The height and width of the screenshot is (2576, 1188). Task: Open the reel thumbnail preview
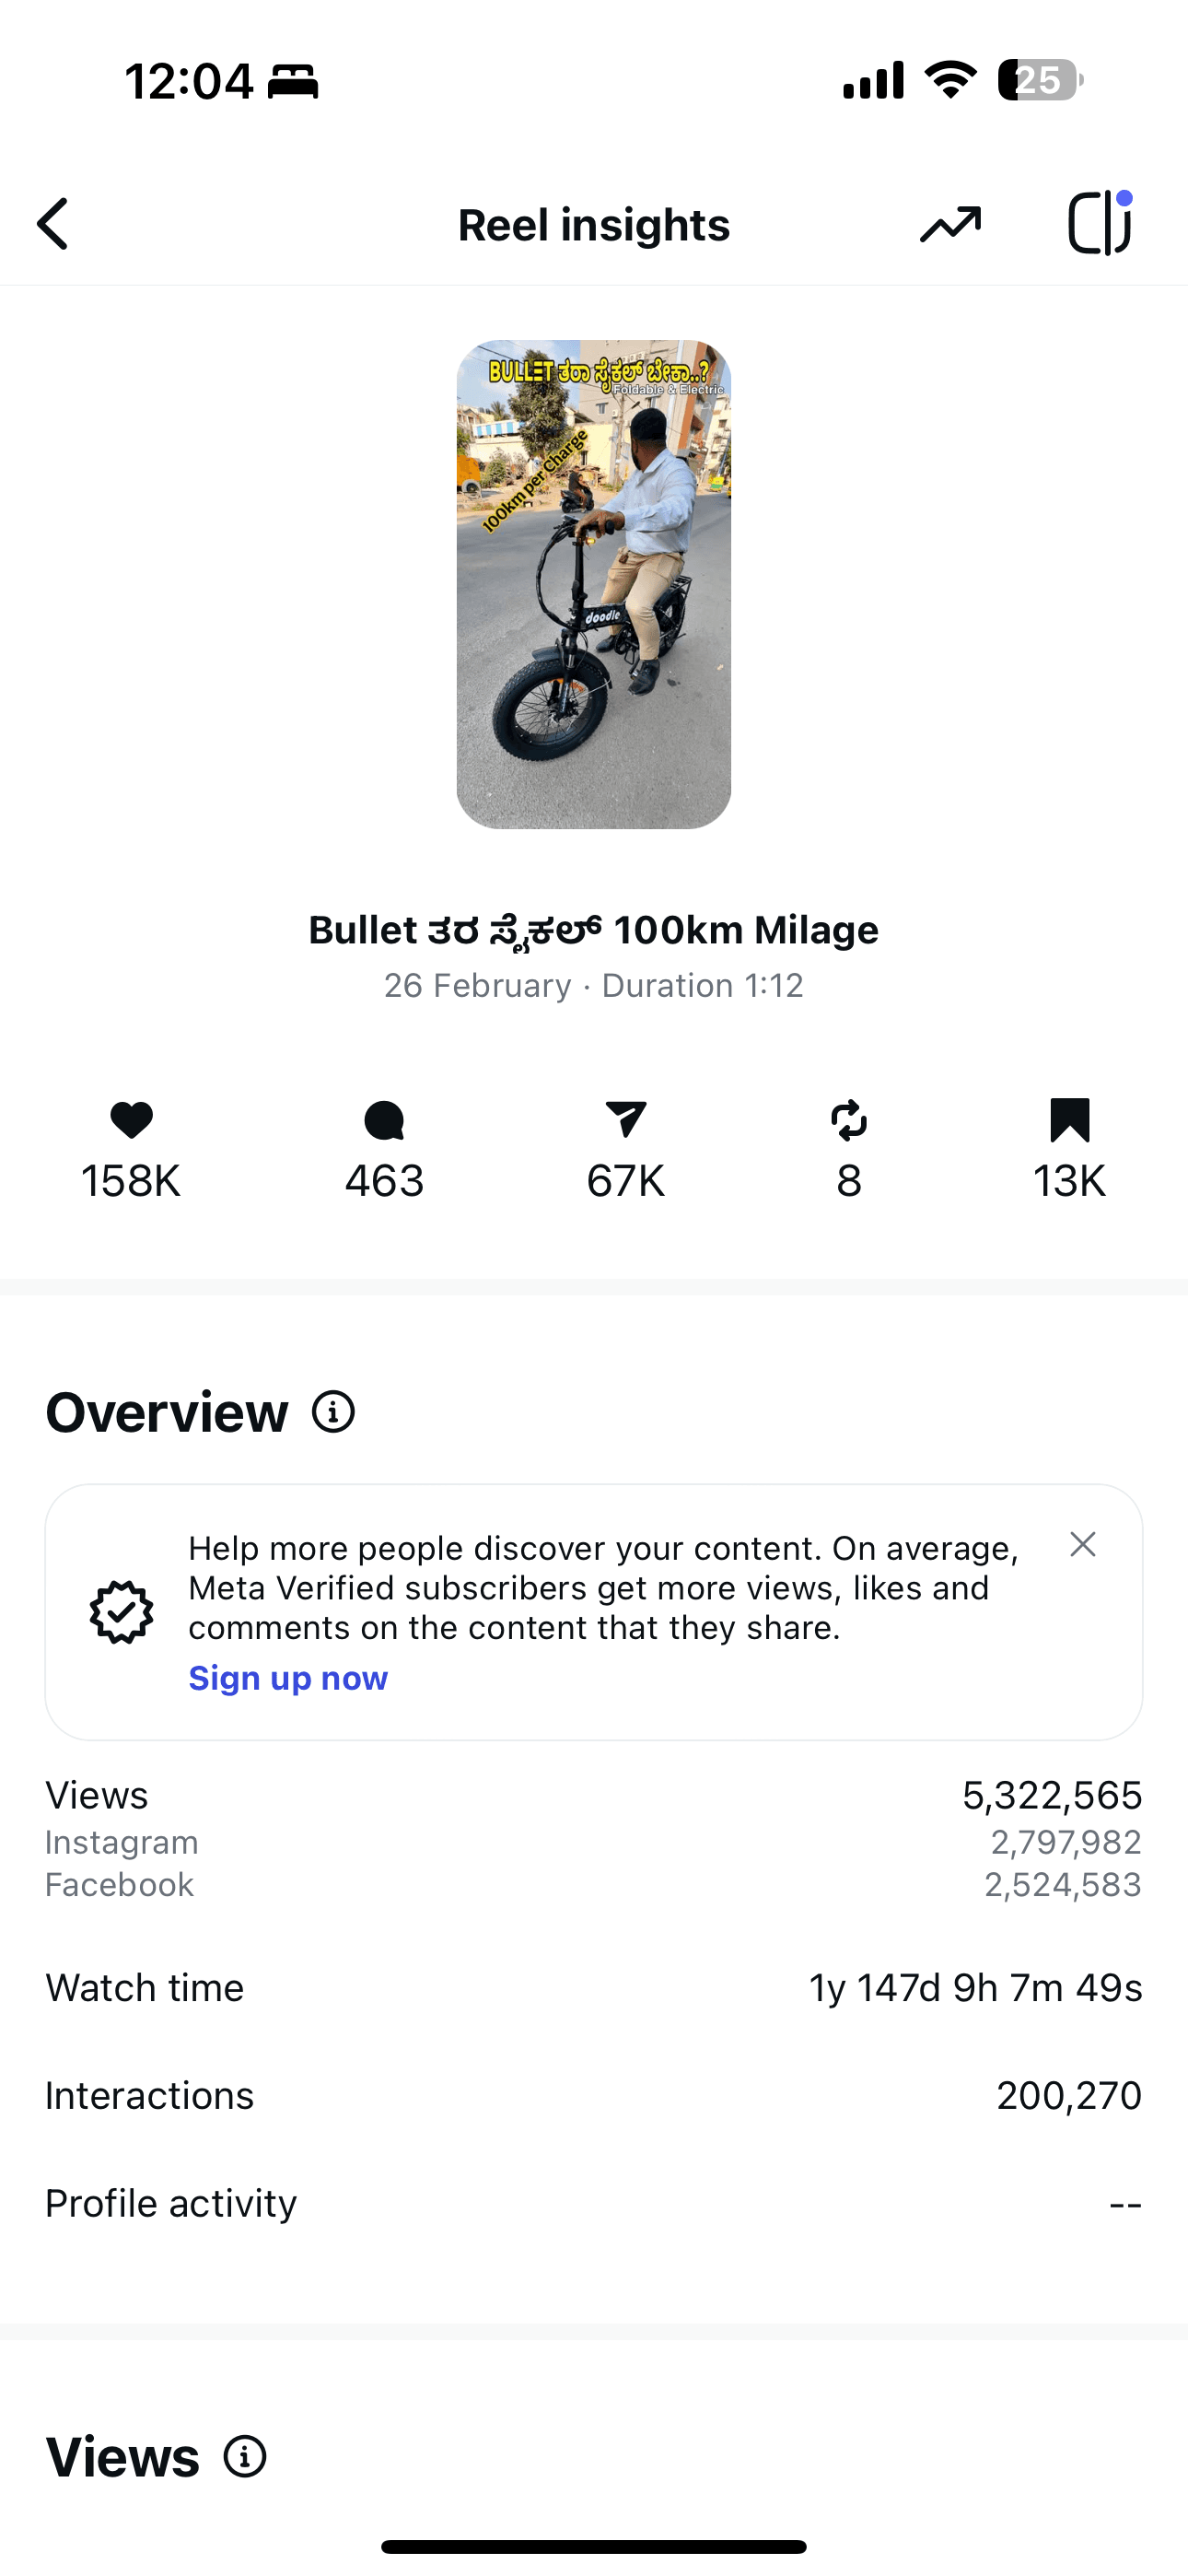(594, 584)
